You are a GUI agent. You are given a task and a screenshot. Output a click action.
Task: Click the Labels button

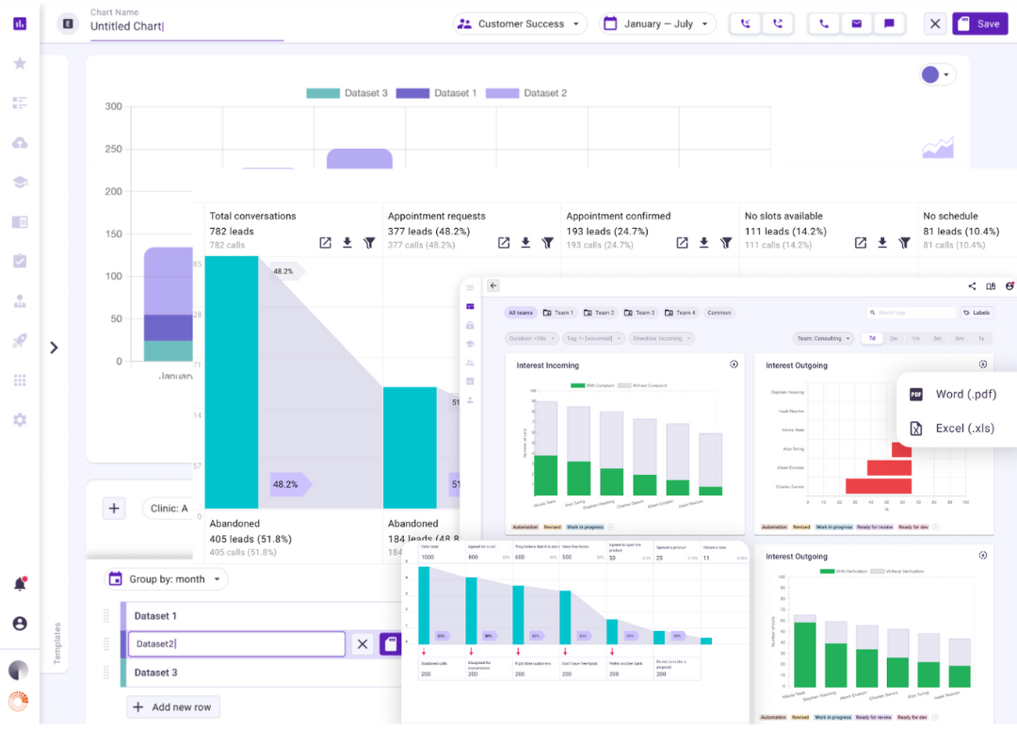pyautogui.click(x=977, y=313)
